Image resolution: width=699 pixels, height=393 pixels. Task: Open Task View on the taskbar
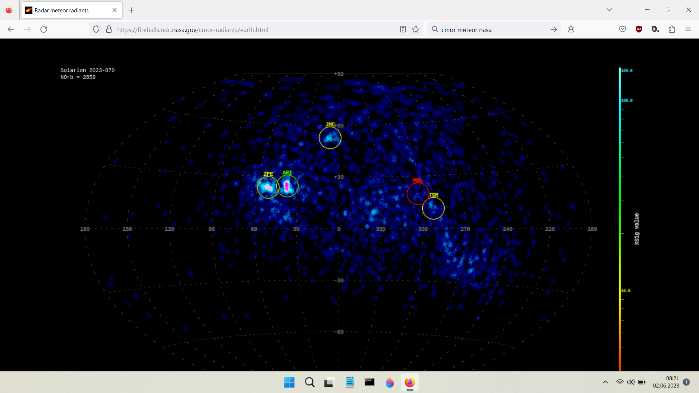tap(329, 382)
